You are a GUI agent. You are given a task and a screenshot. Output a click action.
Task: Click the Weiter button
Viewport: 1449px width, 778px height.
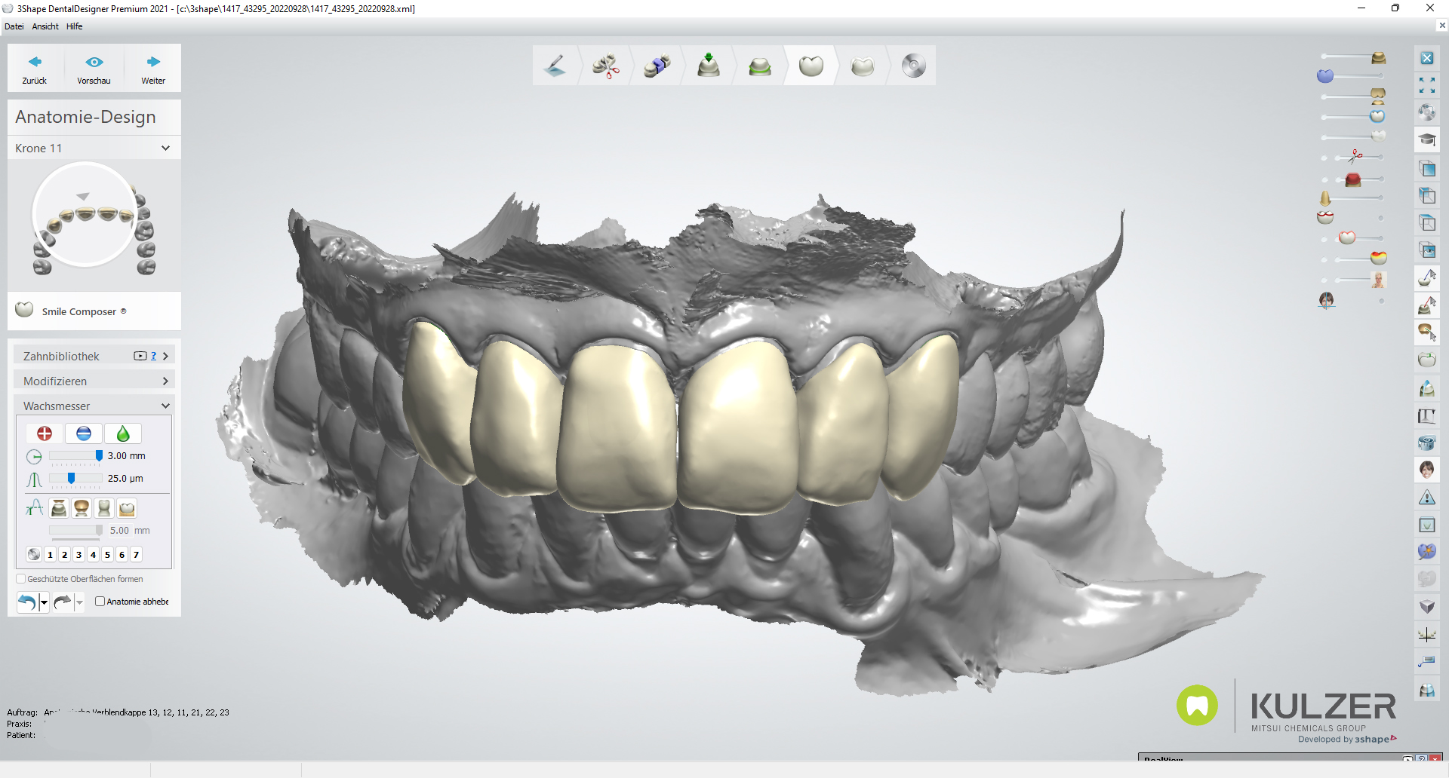[153, 68]
